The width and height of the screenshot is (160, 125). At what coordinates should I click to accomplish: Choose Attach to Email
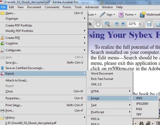pos(43,80)
